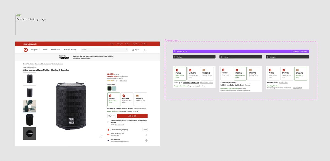Click the Sign in account avatar icon
This screenshot has height=161, width=330.
(x=133, y=50)
